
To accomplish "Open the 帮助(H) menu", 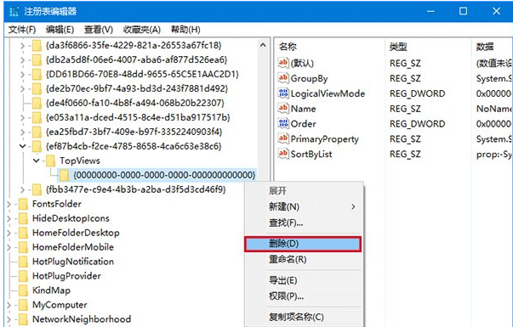I will (185, 30).
